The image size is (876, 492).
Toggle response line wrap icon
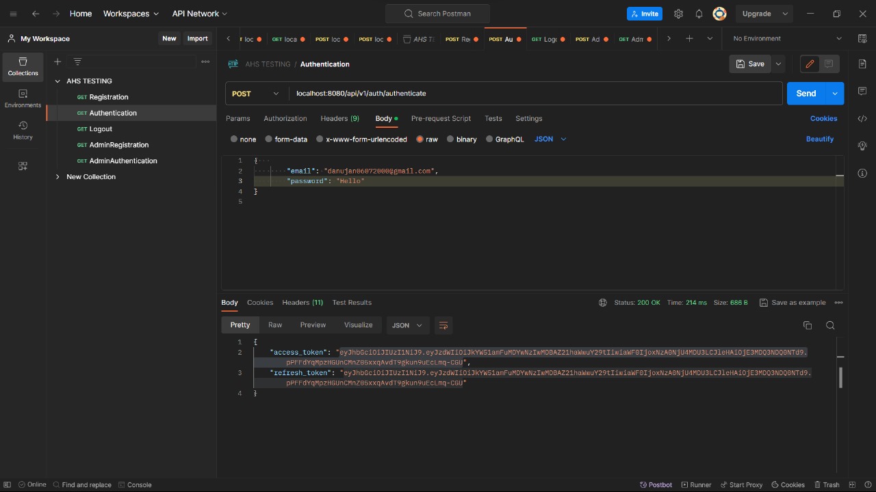(x=443, y=325)
